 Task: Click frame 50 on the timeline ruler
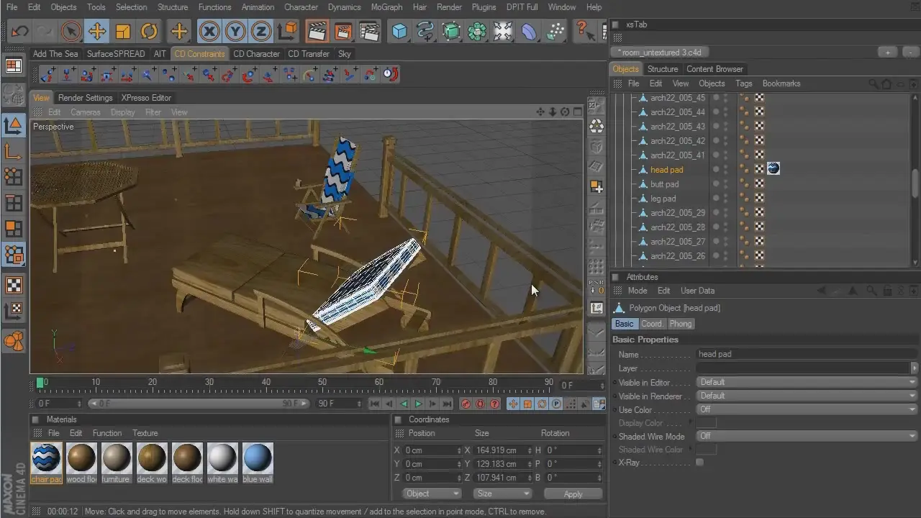tap(322, 383)
